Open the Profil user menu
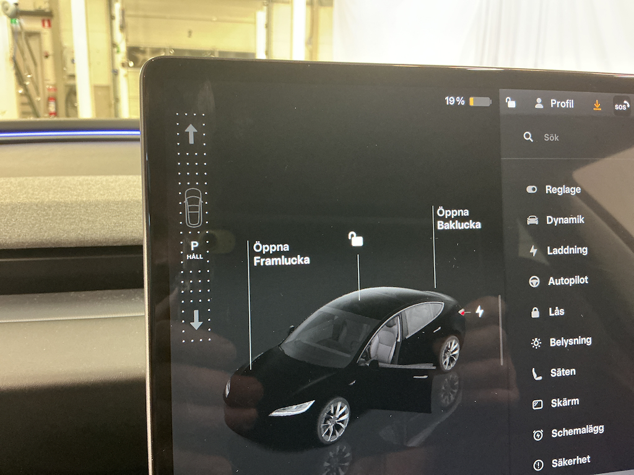634x475 pixels. [x=554, y=104]
